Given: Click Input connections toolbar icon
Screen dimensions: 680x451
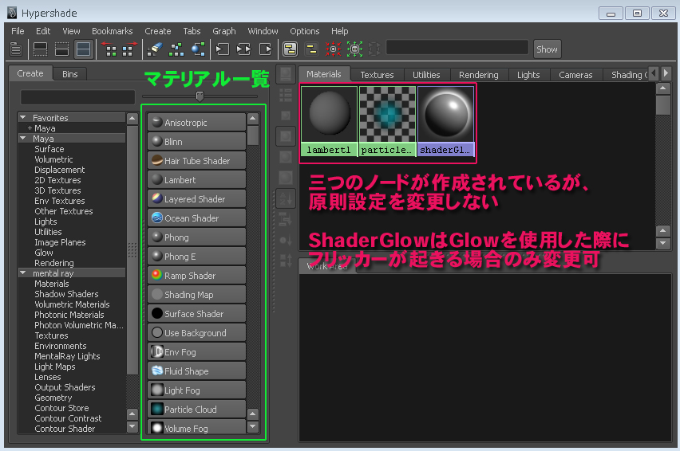Looking at the screenshot, I should pos(223,49).
